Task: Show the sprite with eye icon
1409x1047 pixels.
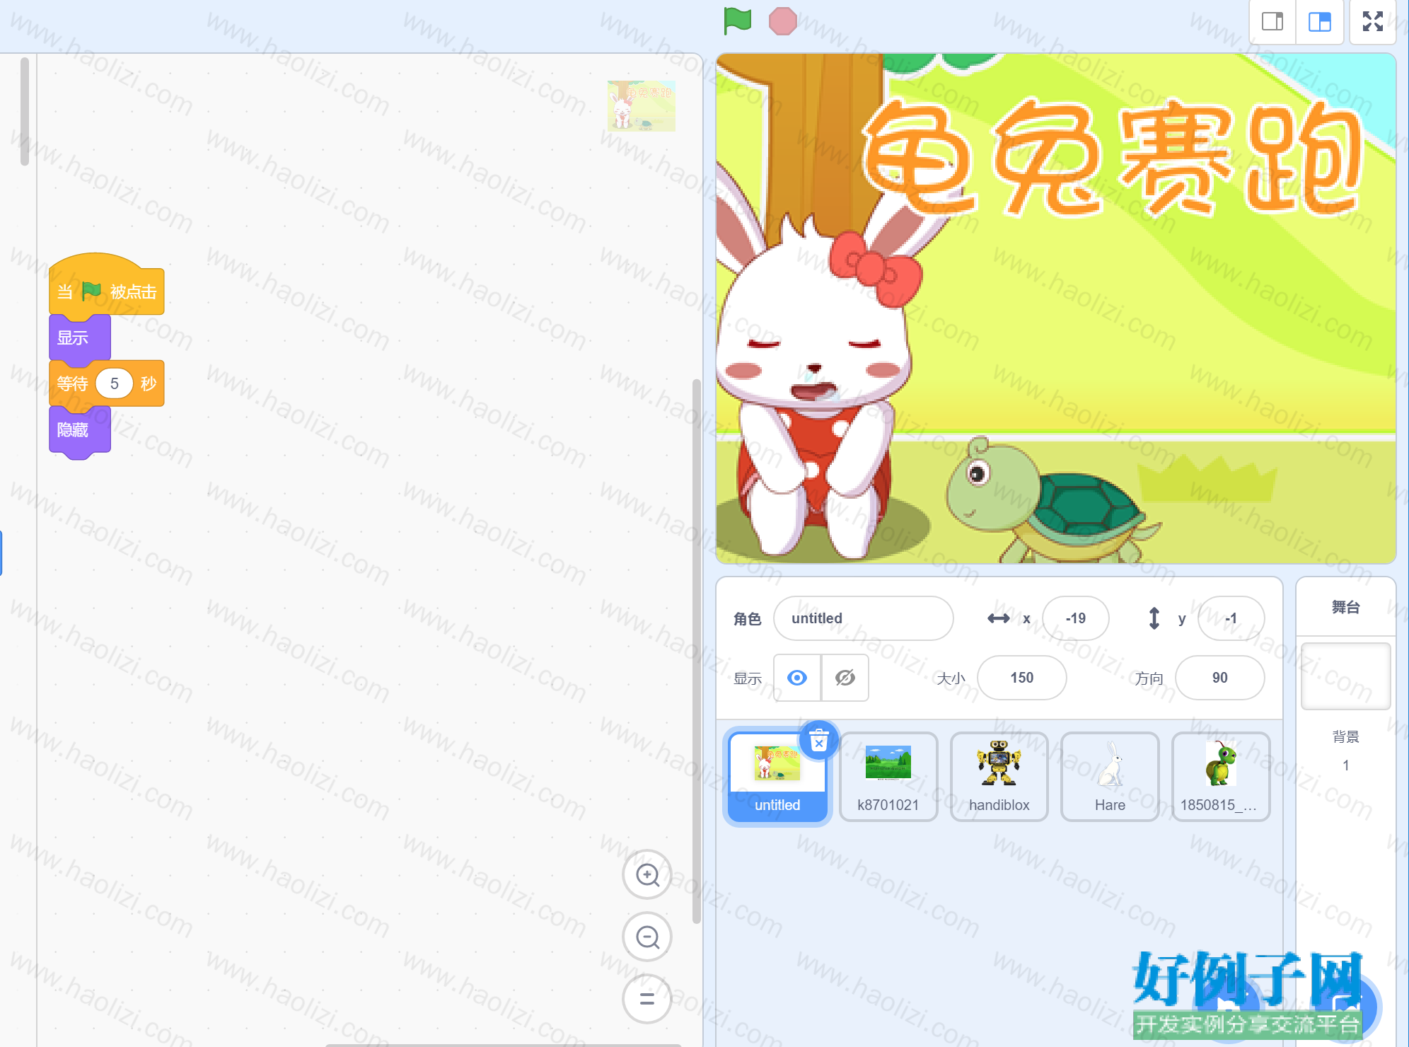Action: [797, 678]
